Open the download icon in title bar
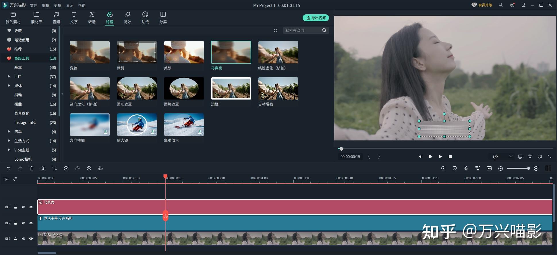Screen dimensions: 557x255 point(524,5)
